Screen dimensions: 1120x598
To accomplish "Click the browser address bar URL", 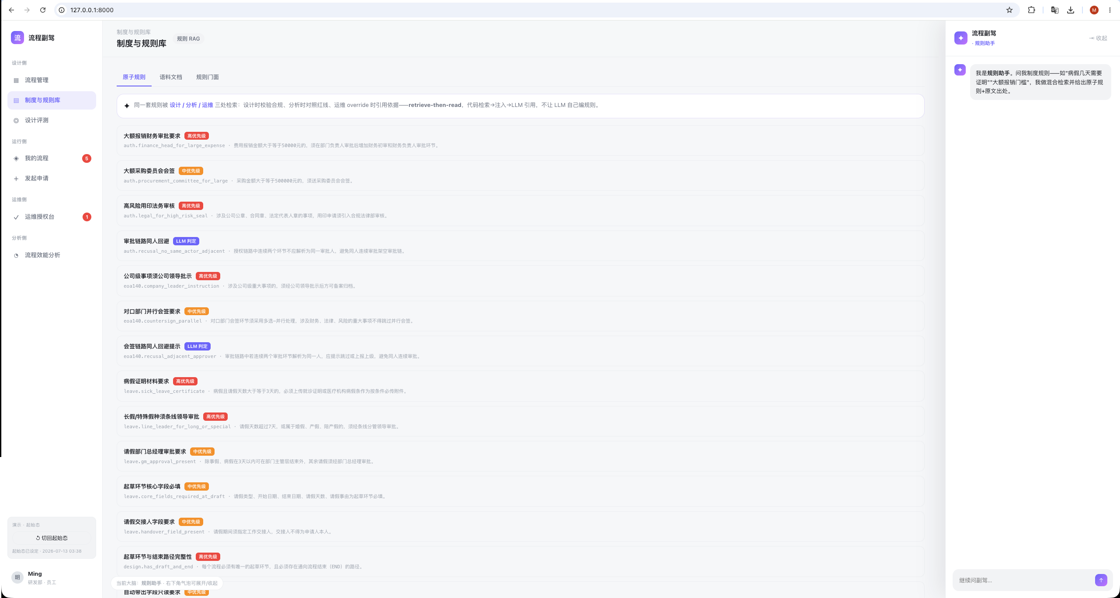I will 92,10.
